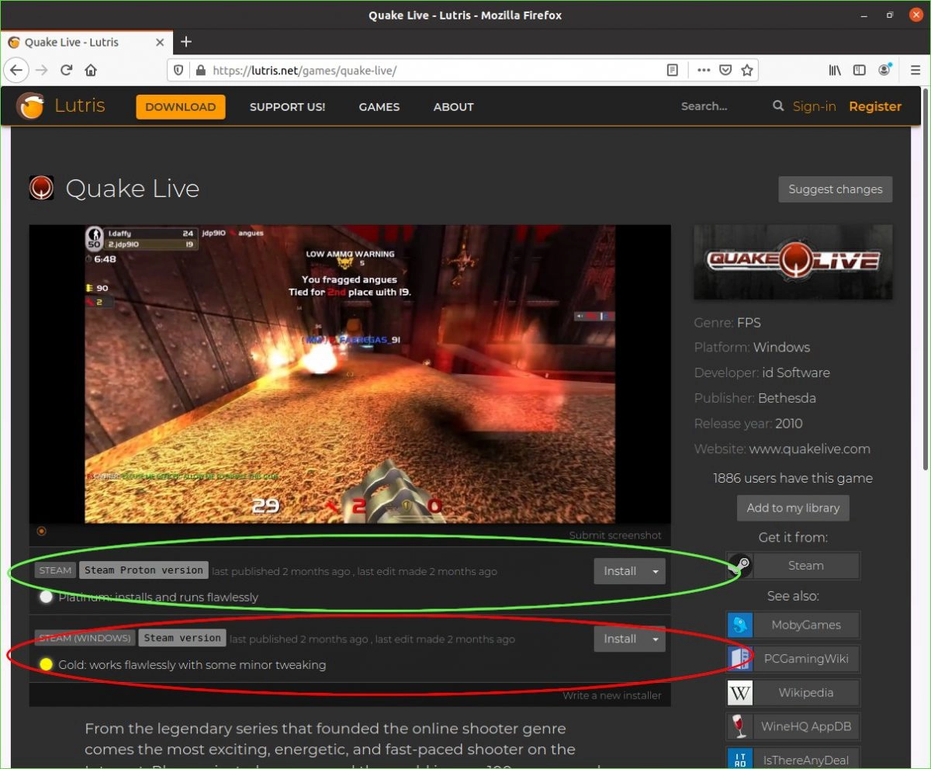Save page to Pocket icon
Image resolution: width=931 pixels, height=769 pixels.
pyautogui.click(x=725, y=70)
